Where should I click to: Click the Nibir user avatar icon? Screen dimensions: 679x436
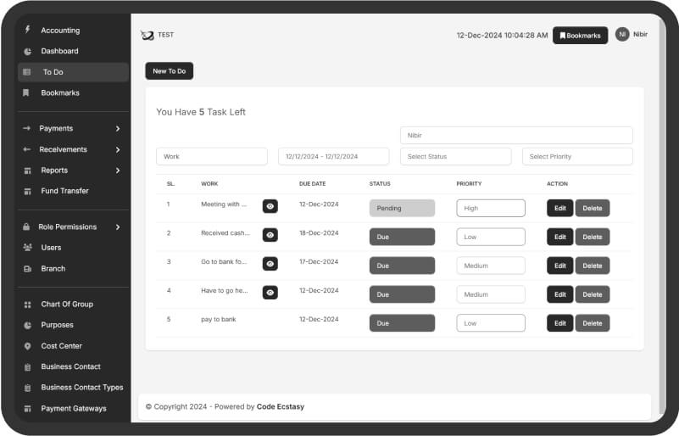622,35
